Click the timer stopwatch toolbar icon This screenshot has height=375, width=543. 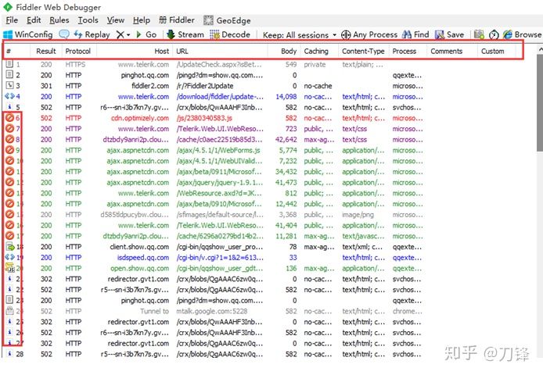click(494, 34)
